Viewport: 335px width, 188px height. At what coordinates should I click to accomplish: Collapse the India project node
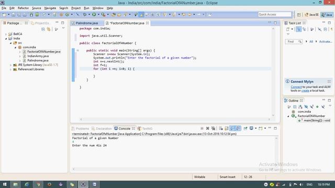click(6, 38)
